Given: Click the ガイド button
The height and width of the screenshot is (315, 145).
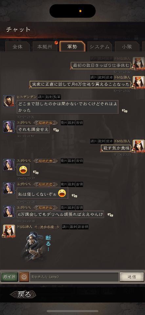Looking at the screenshot, I should (10, 277).
